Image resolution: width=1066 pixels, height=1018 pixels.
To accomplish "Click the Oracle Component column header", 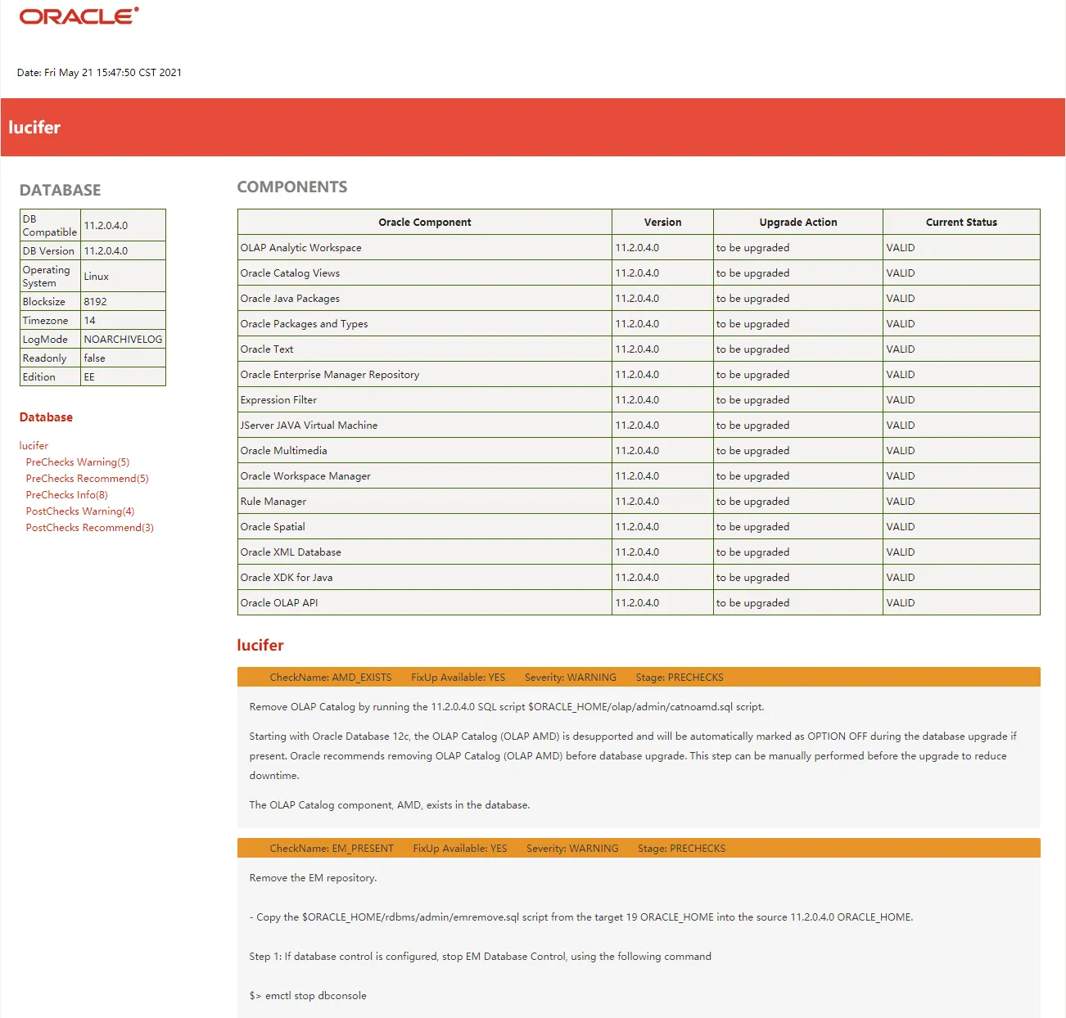I will click(x=424, y=222).
